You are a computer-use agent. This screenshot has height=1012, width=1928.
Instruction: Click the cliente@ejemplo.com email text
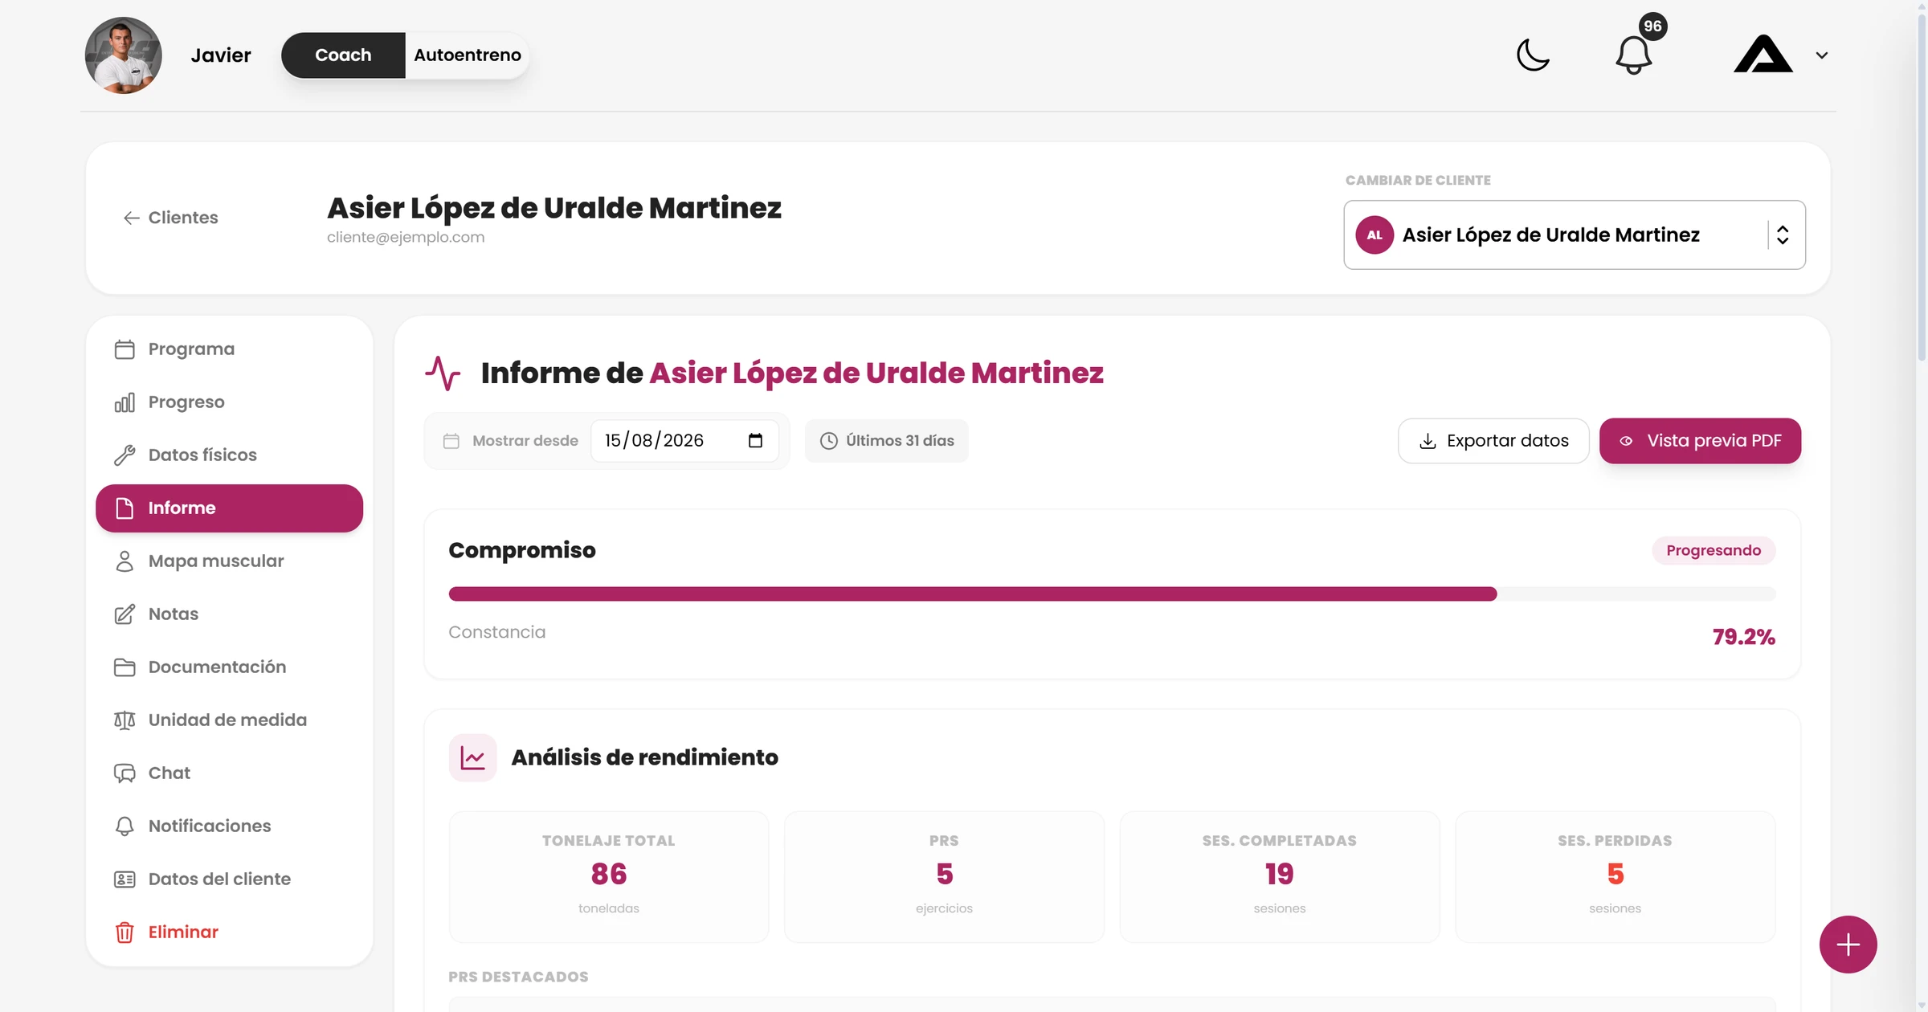(406, 238)
